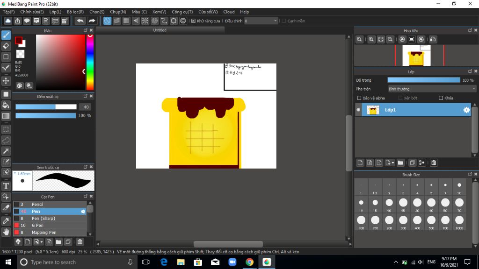Select the Text tool
This screenshot has height=269, width=479.
[6, 186]
